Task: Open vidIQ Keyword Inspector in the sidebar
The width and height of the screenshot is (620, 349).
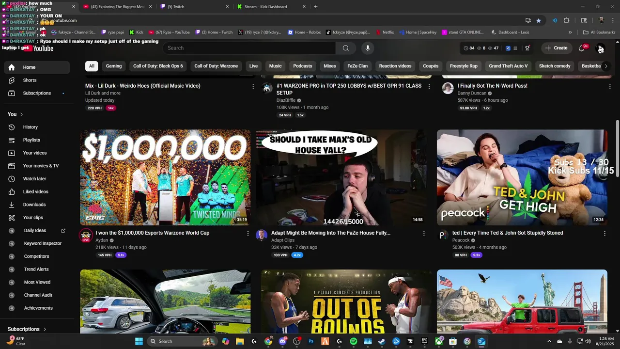Action: click(x=37, y=243)
